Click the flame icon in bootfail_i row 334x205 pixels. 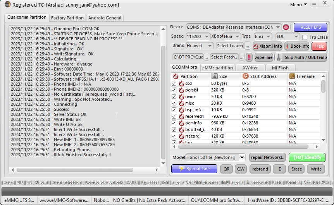click(181, 129)
